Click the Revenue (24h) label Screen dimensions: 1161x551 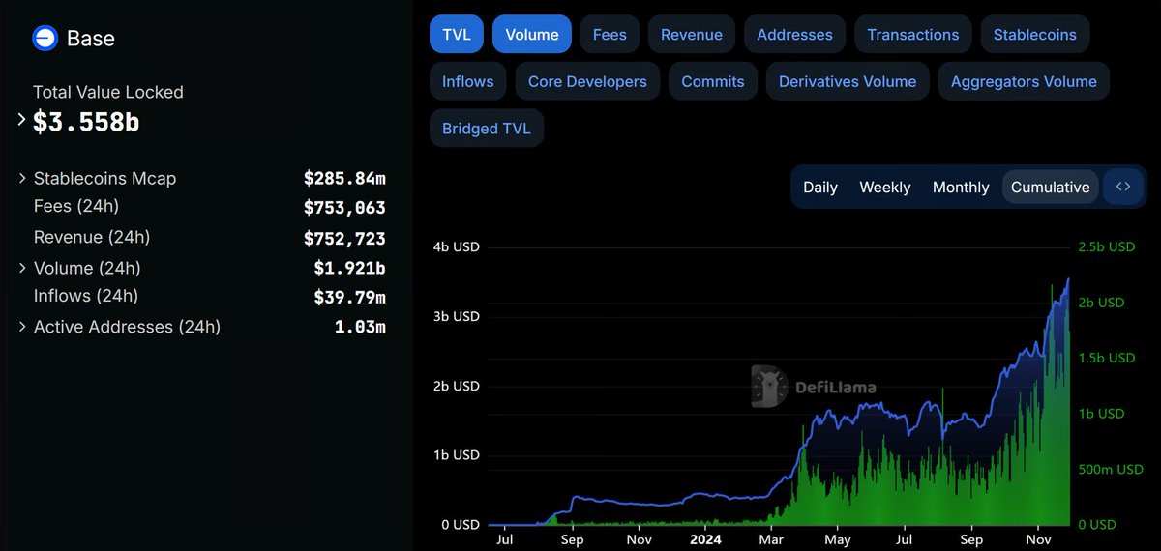click(x=92, y=237)
